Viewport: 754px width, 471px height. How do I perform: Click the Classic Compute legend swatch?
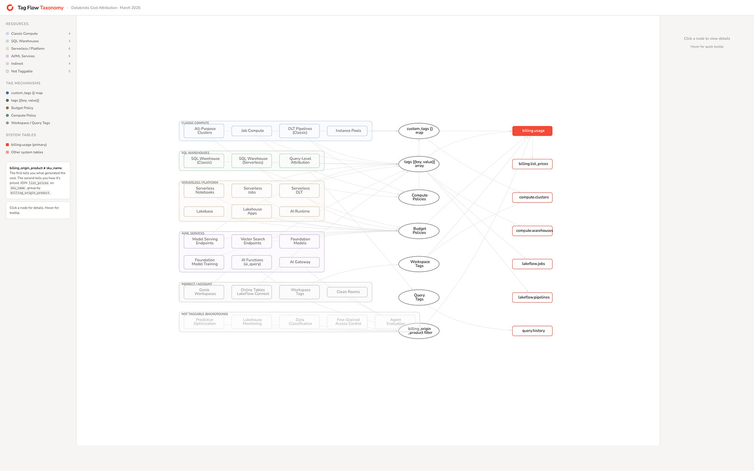(x=7, y=34)
